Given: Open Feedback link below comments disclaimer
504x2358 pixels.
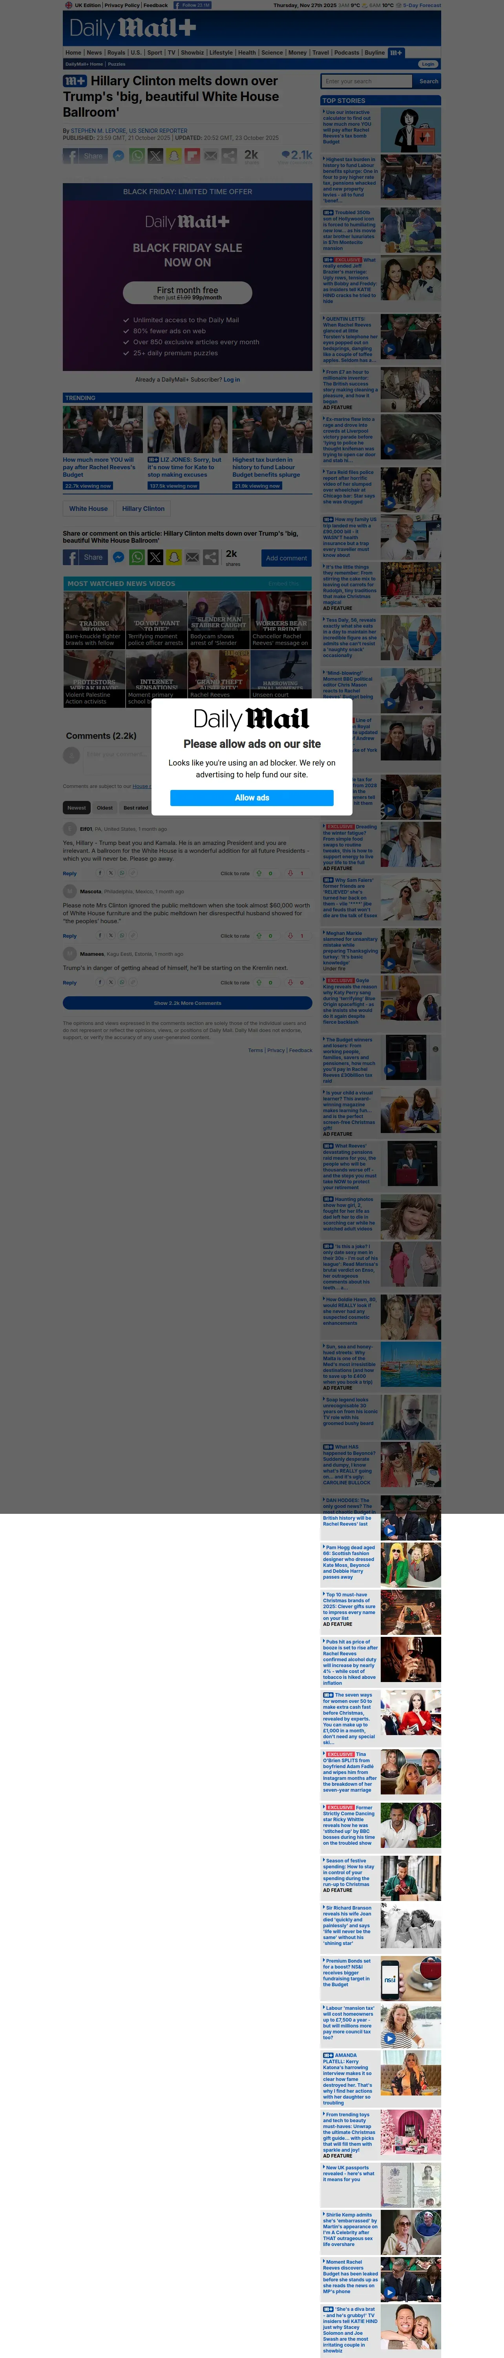Looking at the screenshot, I should pos(301,1050).
